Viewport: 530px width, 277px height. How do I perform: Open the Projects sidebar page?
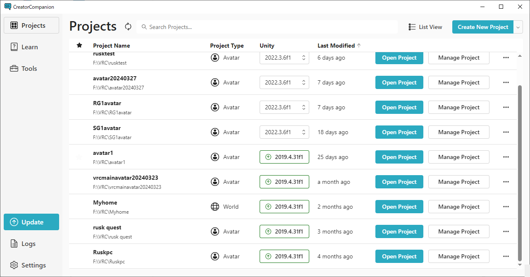31,25
